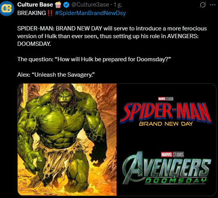This screenshot has width=218, height=198.
Task: Click the yellow BRAND NEW DAY subtitle
Action: pos(166,124)
